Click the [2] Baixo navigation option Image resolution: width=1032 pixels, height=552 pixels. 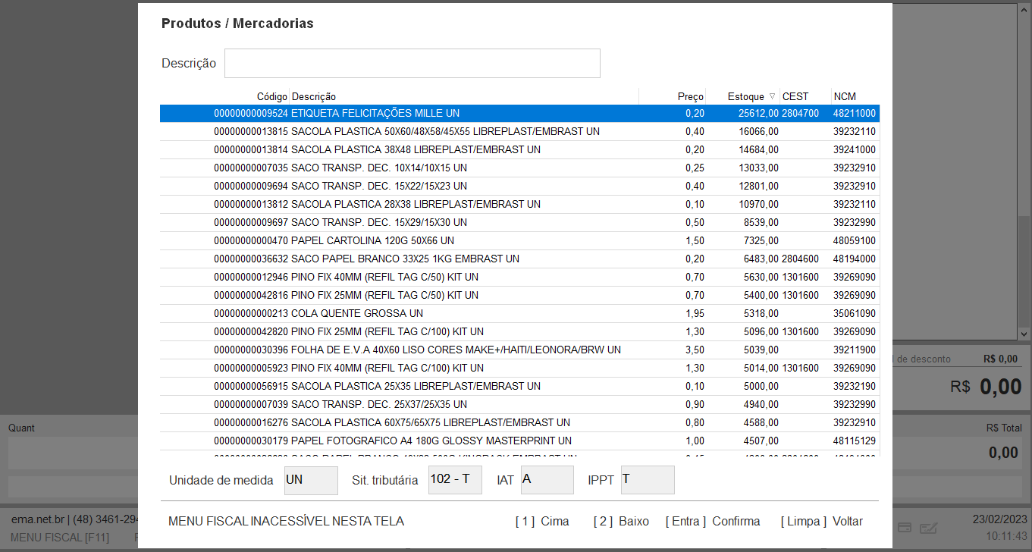tap(621, 521)
